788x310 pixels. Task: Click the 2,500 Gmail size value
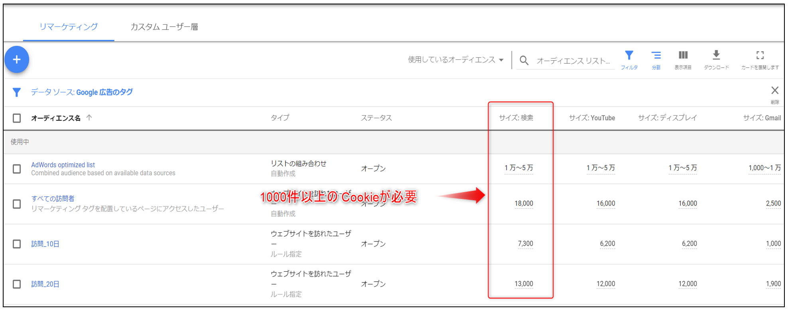point(773,204)
